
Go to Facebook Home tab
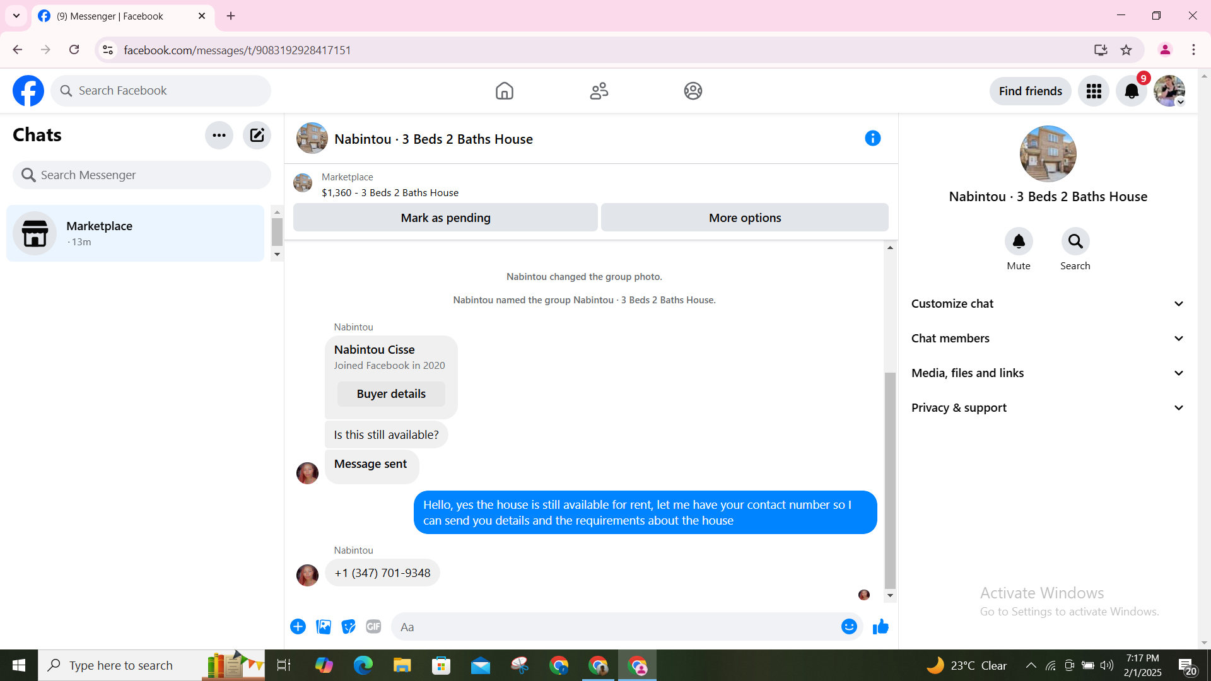coord(504,91)
